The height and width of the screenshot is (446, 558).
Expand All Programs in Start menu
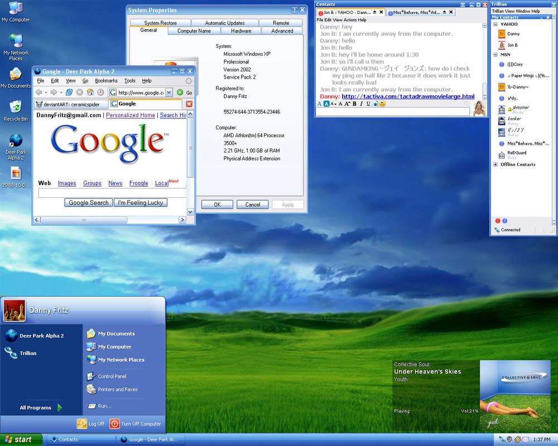[41, 408]
